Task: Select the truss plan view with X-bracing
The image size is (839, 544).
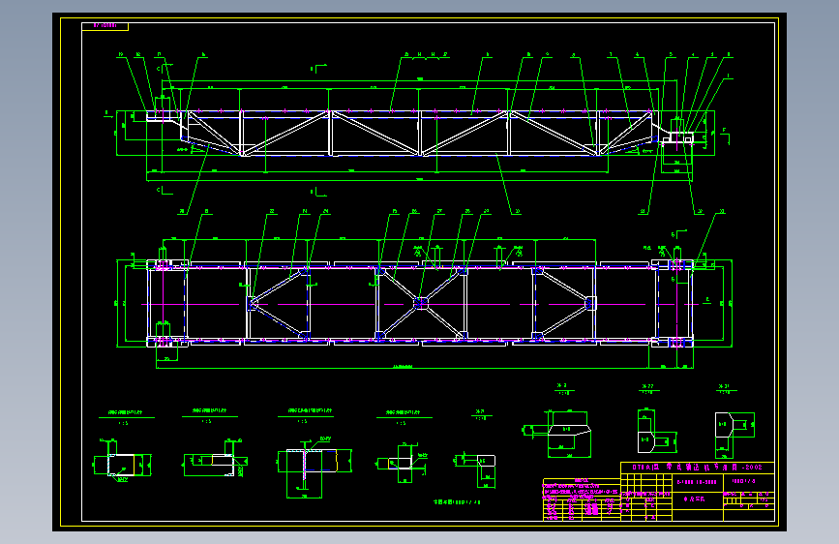Action: click(x=420, y=304)
